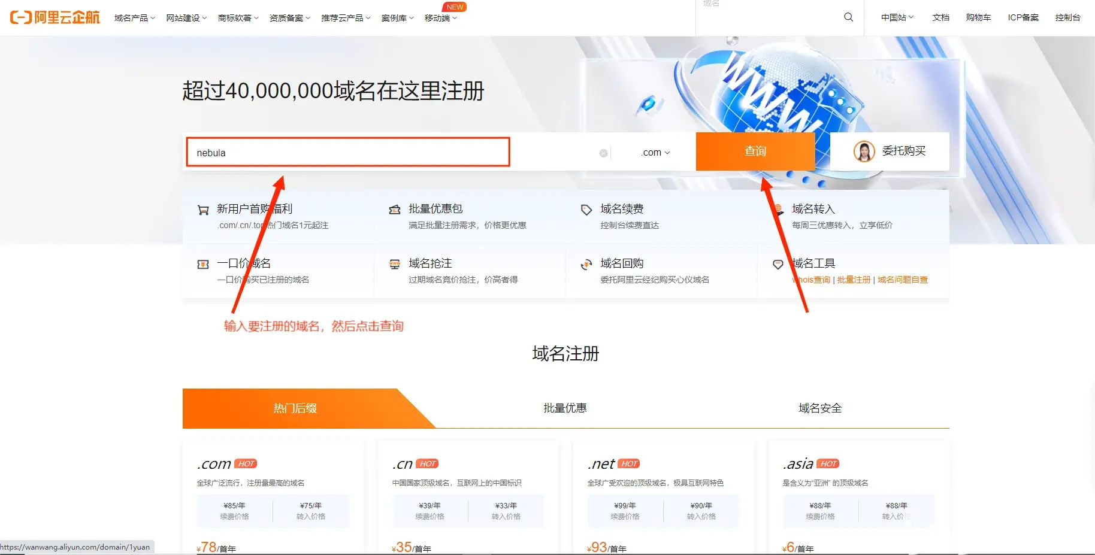Click the 委托购买 button
Screen dimensions: 1095x555
click(x=890, y=151)
